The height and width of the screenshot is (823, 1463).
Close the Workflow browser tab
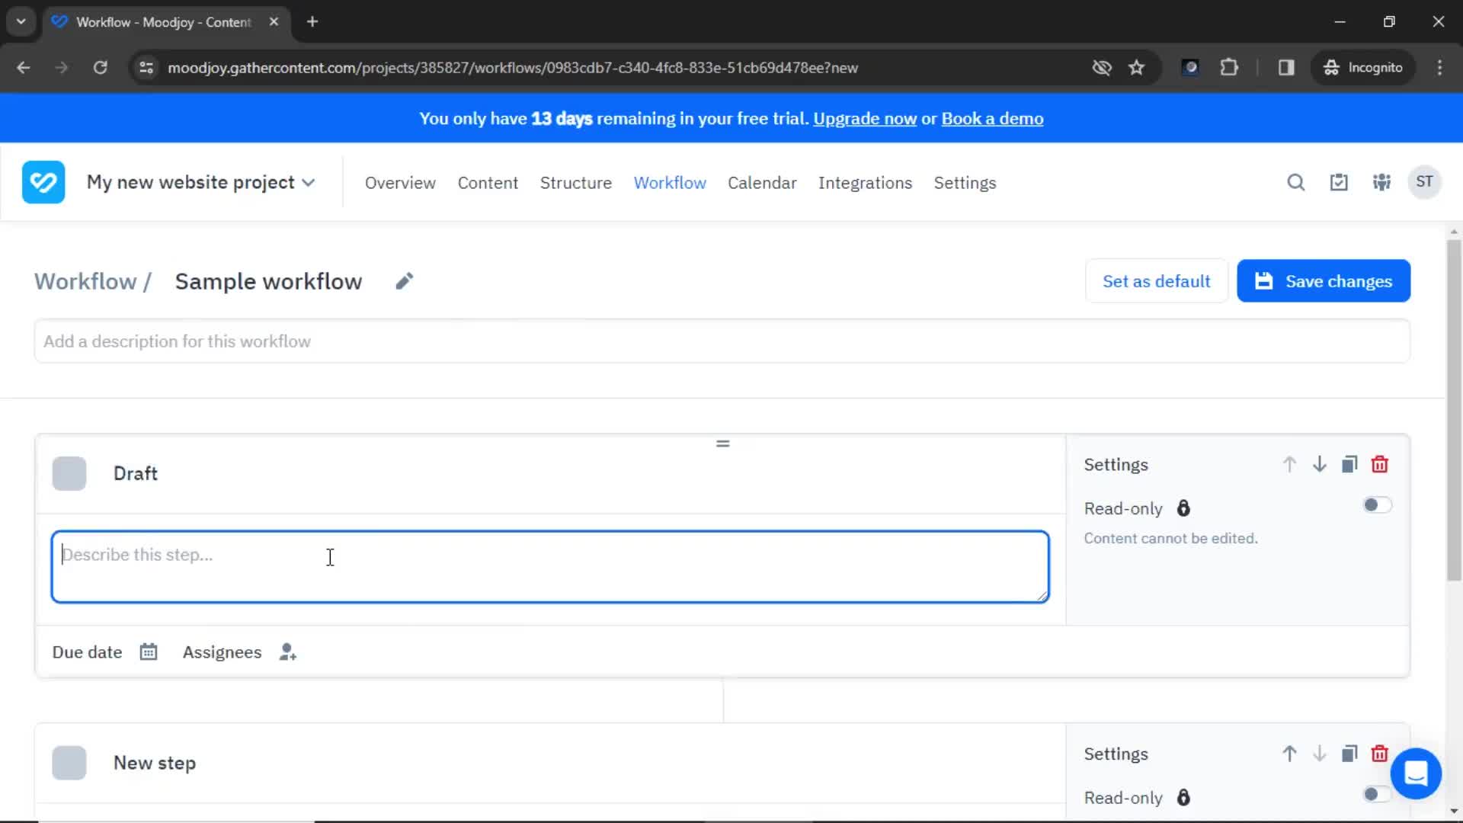(274, 22)
